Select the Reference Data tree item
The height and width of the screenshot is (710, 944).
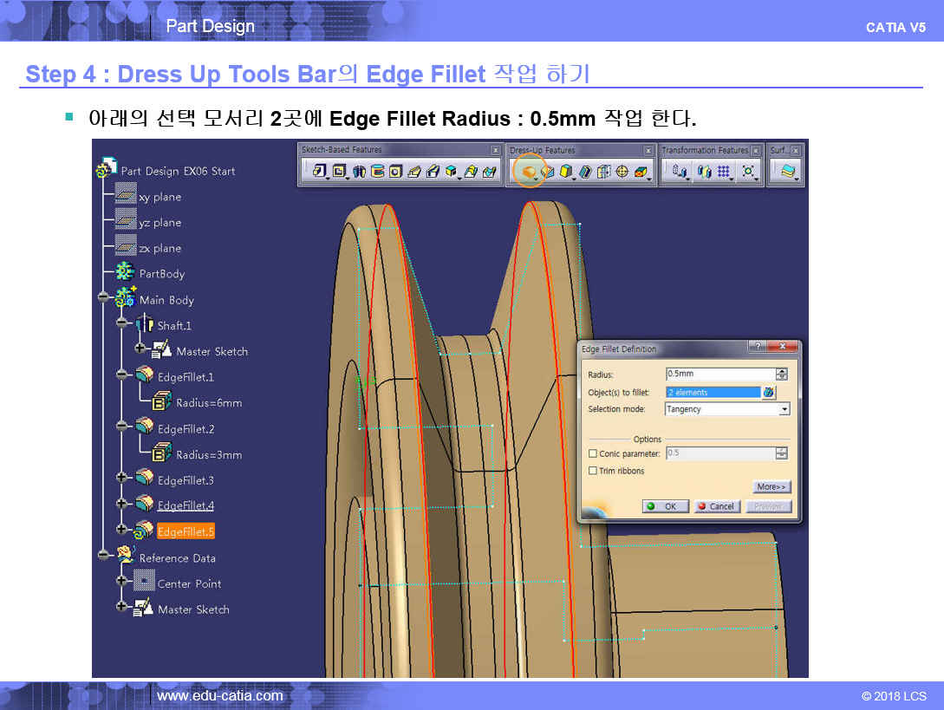[x=178, y=558]
